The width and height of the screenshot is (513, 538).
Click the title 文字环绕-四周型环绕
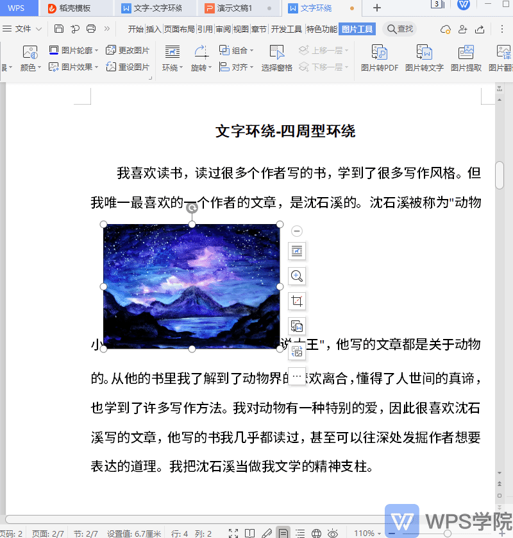coord(285,132)
